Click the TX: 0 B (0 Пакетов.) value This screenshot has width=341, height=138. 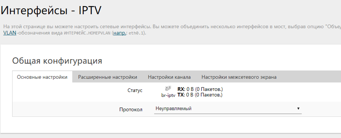point(200,95)
